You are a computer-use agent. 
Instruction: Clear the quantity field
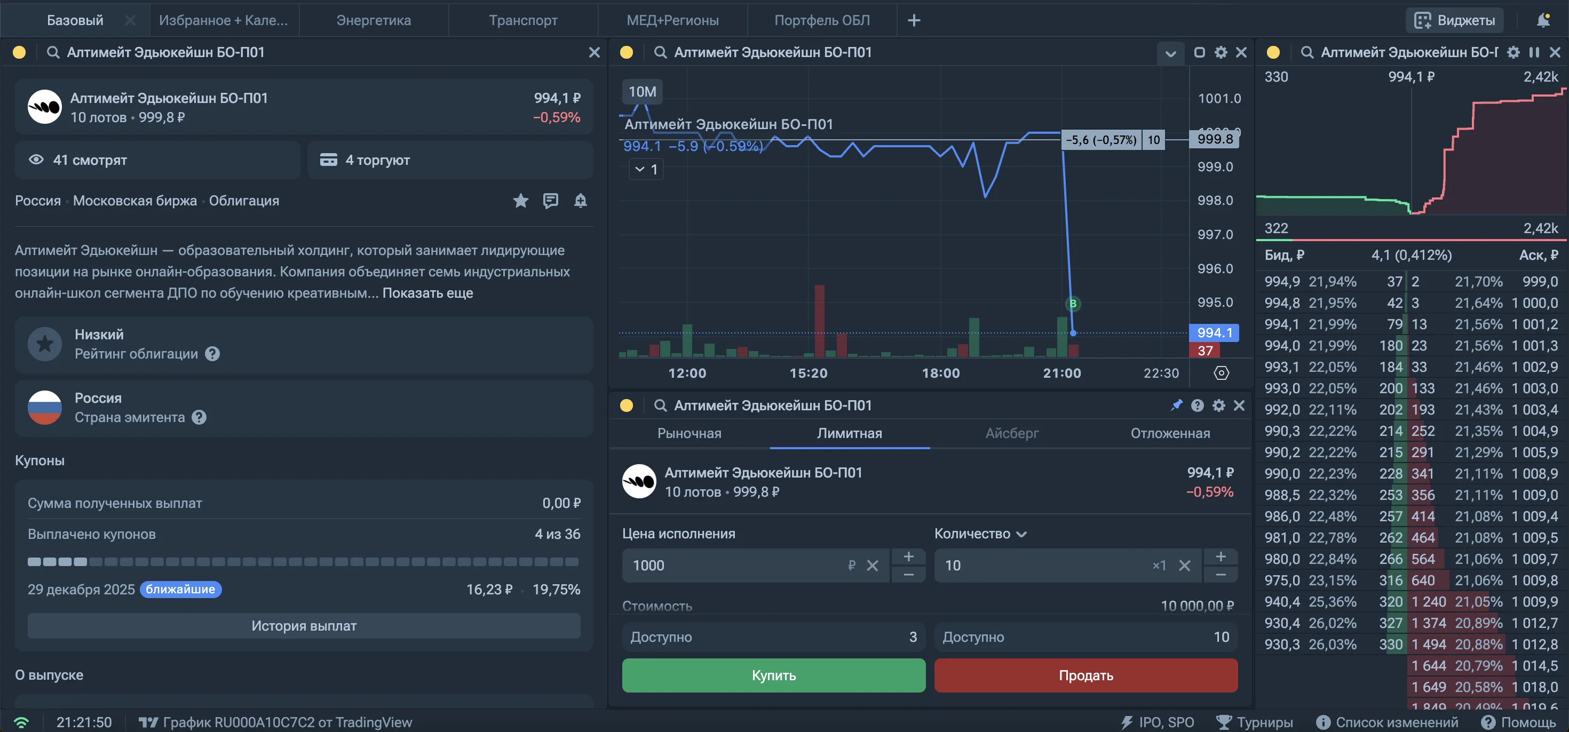pyautogui.click(x=1184, y=565)
